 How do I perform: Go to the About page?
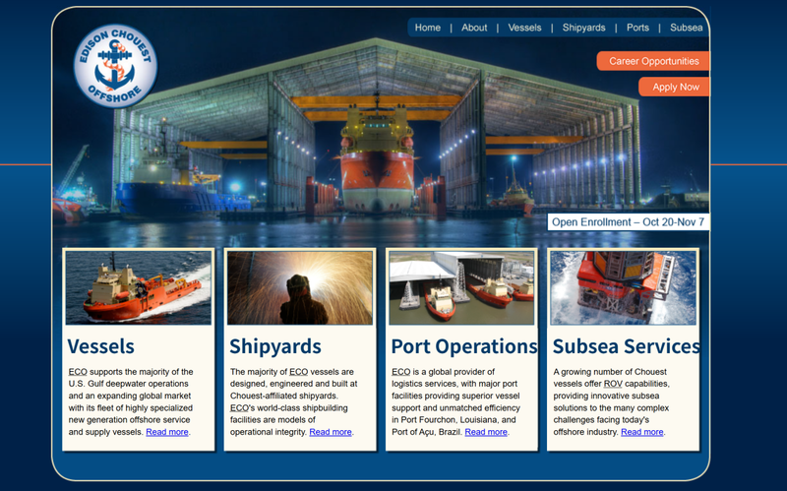474,28
